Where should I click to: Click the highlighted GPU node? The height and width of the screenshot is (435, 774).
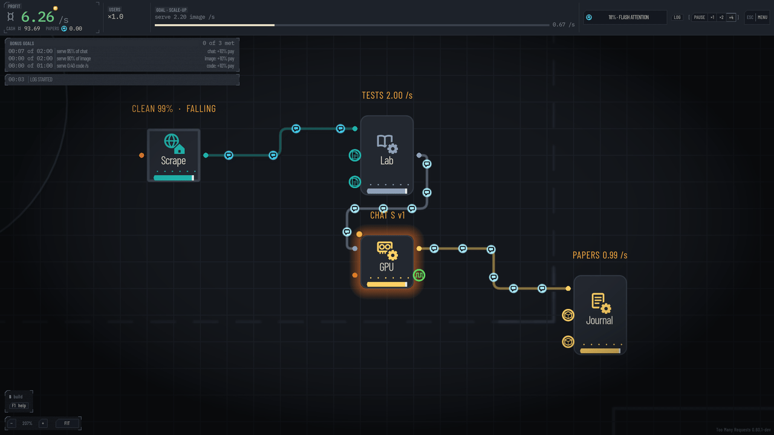tap(387, 262)
